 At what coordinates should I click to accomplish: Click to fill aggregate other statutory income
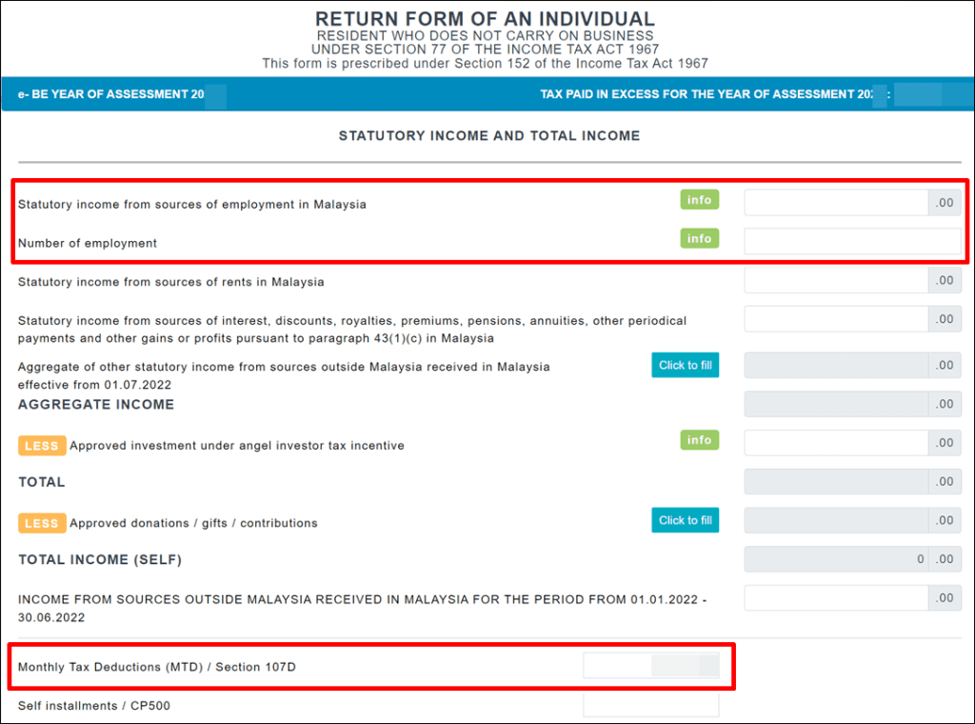[x=685, y=365]
